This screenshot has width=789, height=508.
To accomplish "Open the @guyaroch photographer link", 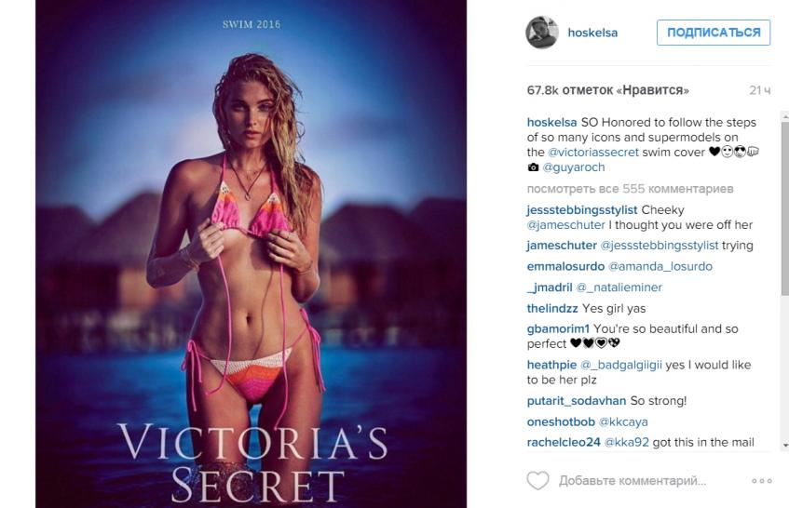I will (x=573, y=167).
